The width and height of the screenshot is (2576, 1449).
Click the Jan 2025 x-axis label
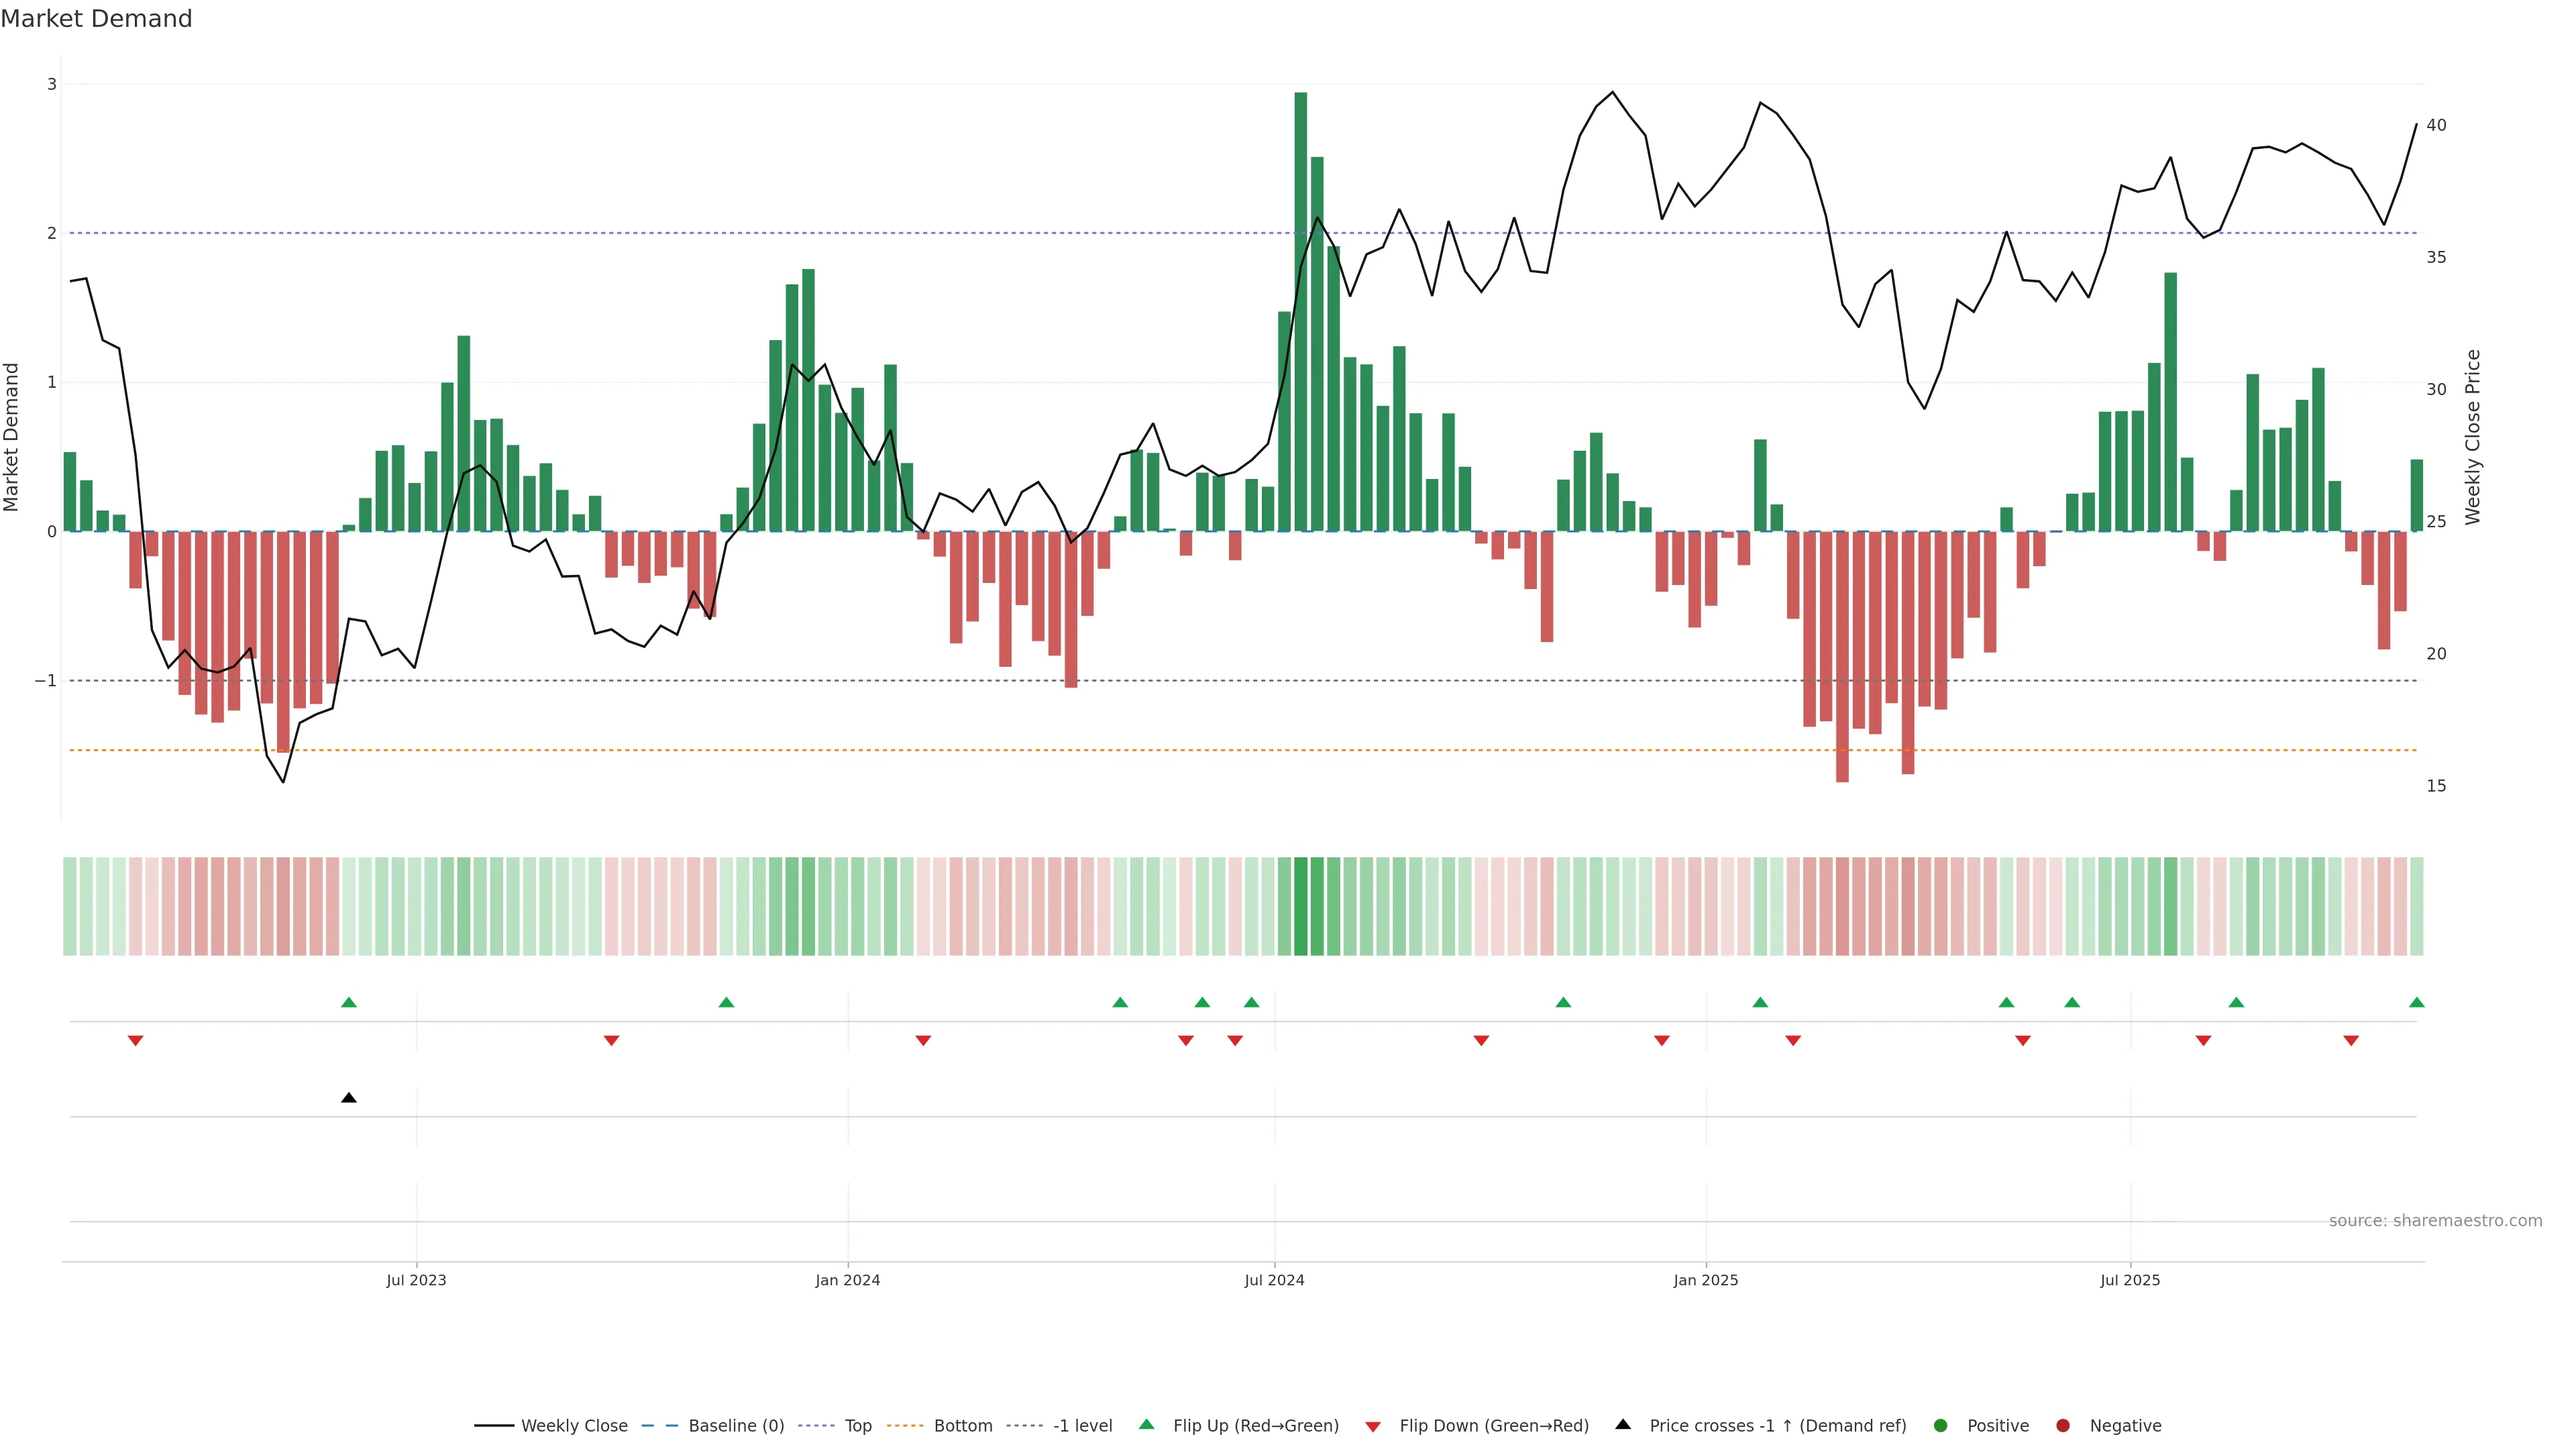[1705, 1280]
